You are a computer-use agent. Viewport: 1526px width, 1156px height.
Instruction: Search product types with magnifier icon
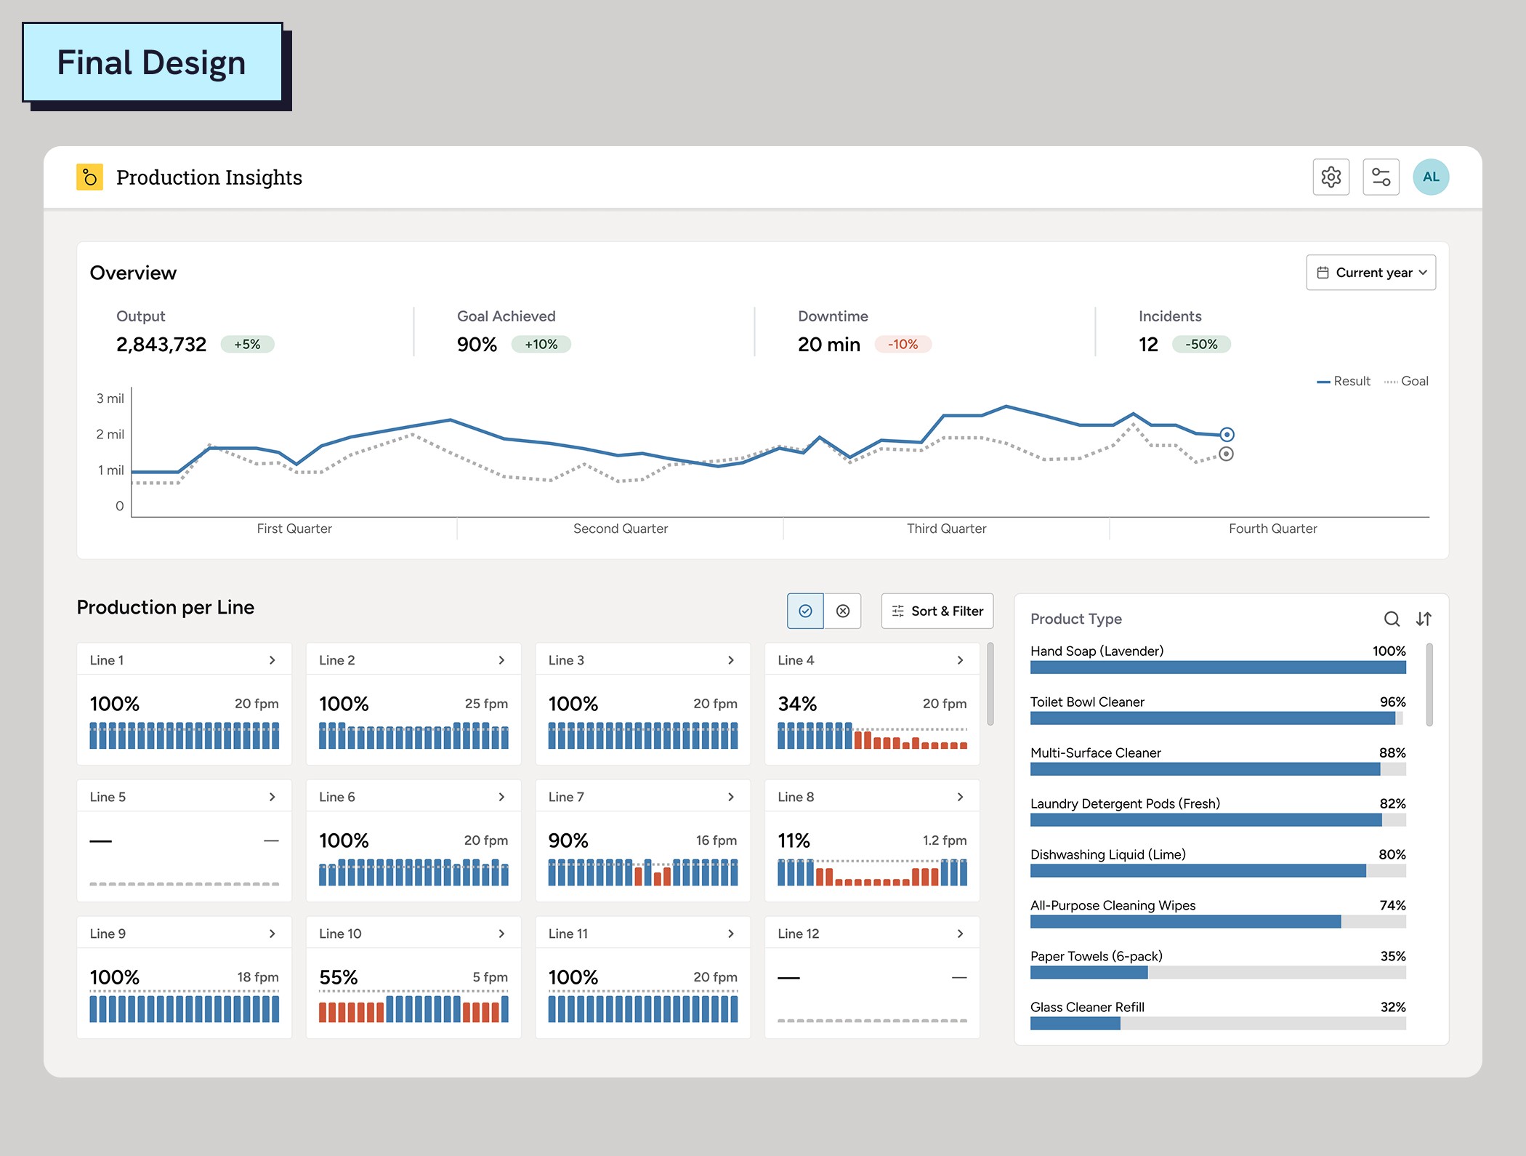coord(1391,619)
